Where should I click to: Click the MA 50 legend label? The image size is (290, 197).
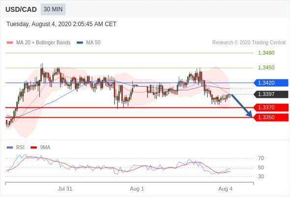tap(93, 43)
